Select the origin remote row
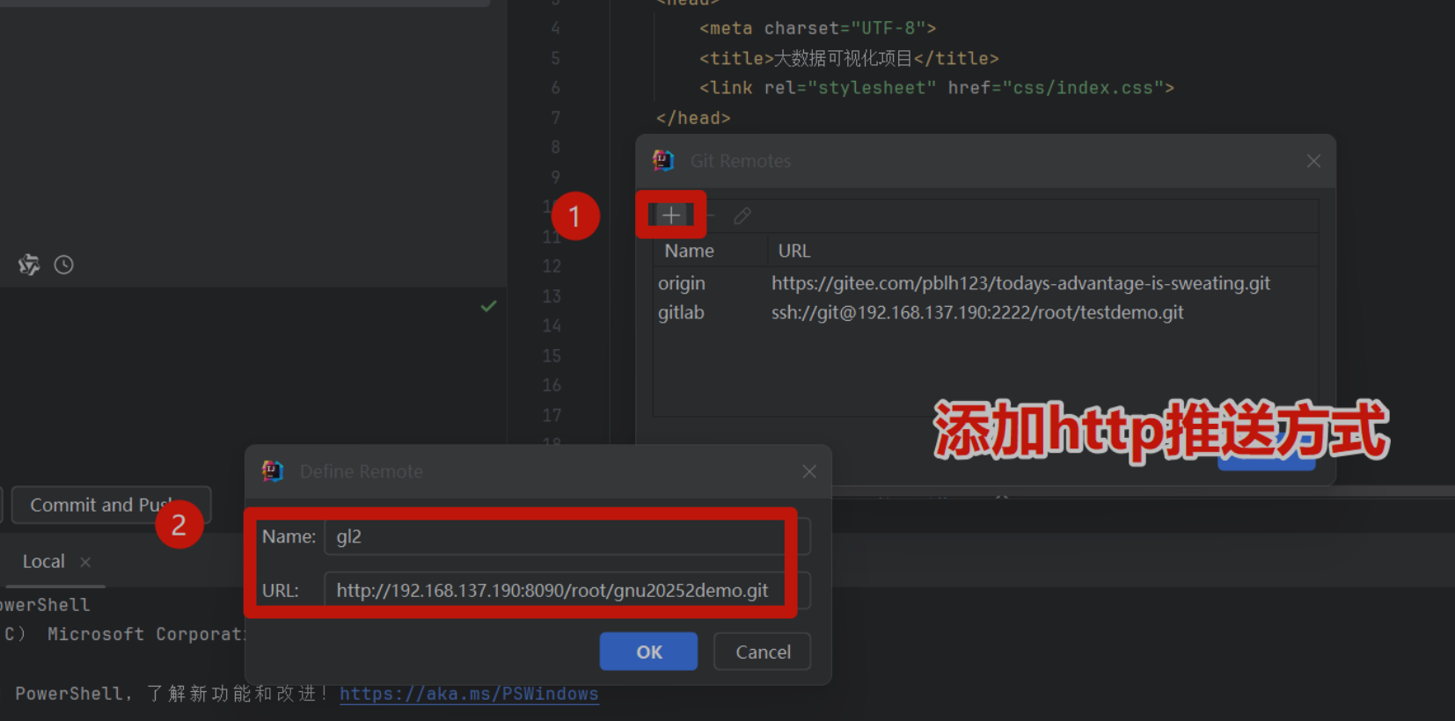Screen dimensions: 1455x721 click(x=985, y=283)
